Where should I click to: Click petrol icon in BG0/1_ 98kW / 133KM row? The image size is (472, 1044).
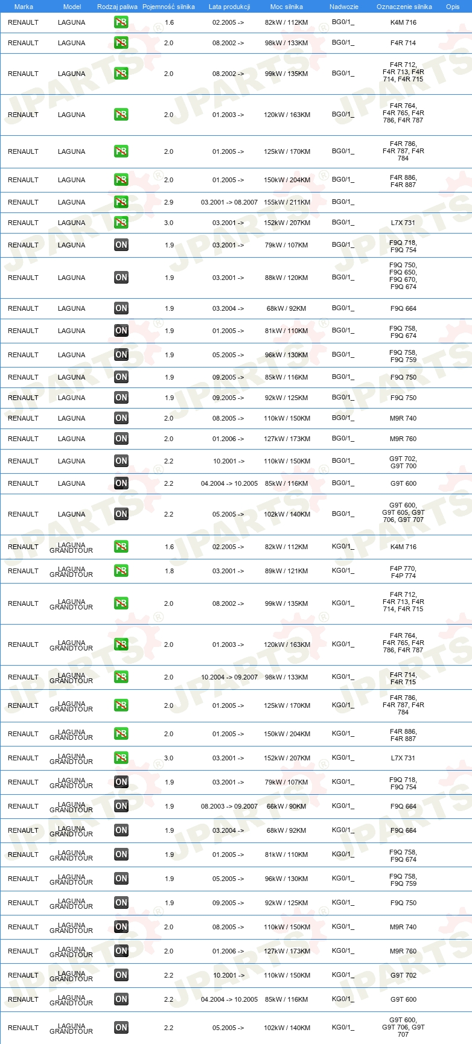[121, 43]
